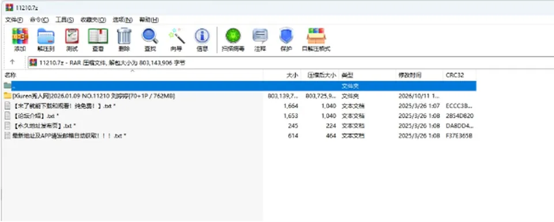Click the 文件夹 type cell of the Xiuren folder
The image size is (554, 222).
(x=350, y=96)
